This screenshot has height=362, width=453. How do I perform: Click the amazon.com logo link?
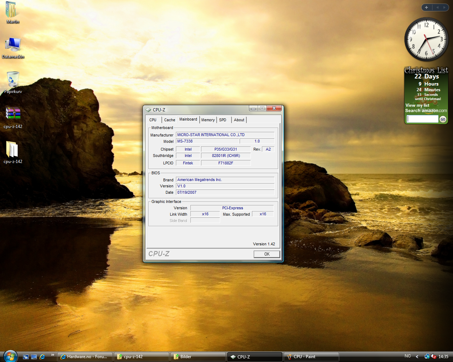[x=434, y=111]
